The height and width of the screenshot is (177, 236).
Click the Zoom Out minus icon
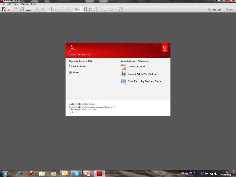pos(62,9)
